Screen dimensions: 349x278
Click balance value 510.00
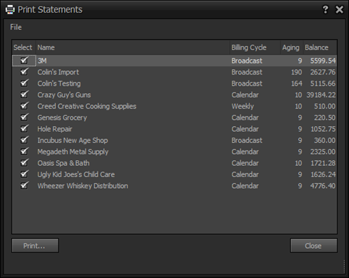[x=325, y=107]
